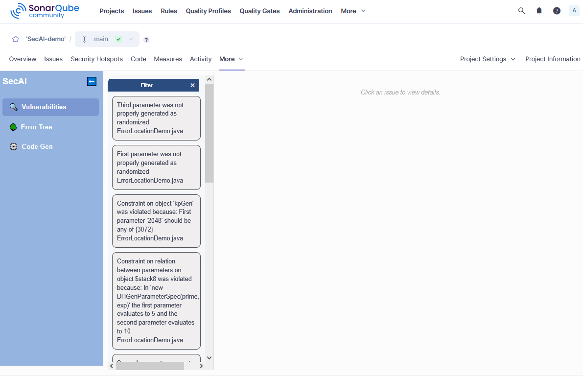Screen dimensions: 583x376
Task: Open the Rules page
Action: pyautogui.click(x=169, y=11)
